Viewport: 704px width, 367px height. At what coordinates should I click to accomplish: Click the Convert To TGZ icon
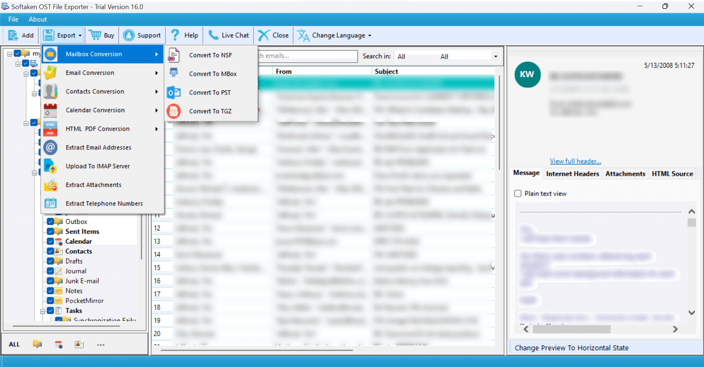pos(174,111)
